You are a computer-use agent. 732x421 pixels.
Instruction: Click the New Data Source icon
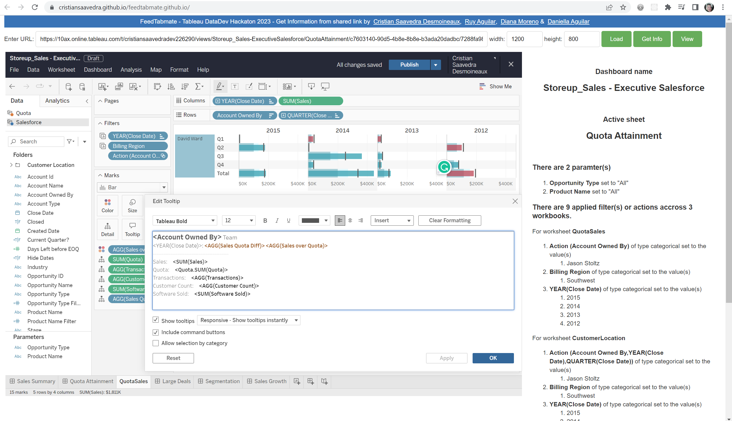(68, 86)
